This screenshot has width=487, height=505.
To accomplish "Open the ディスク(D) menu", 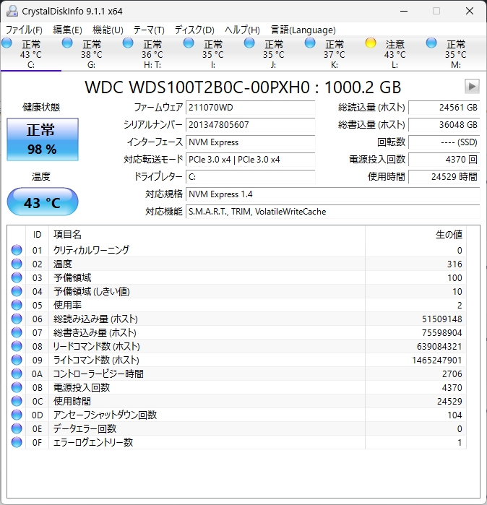I will click(x=194, y=30).
